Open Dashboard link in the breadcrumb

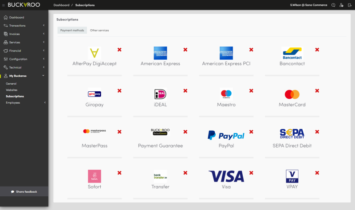tap(61, 5)
